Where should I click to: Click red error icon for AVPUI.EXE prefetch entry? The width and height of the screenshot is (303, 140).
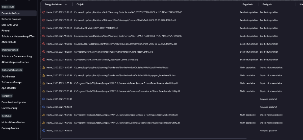point(44,28)
